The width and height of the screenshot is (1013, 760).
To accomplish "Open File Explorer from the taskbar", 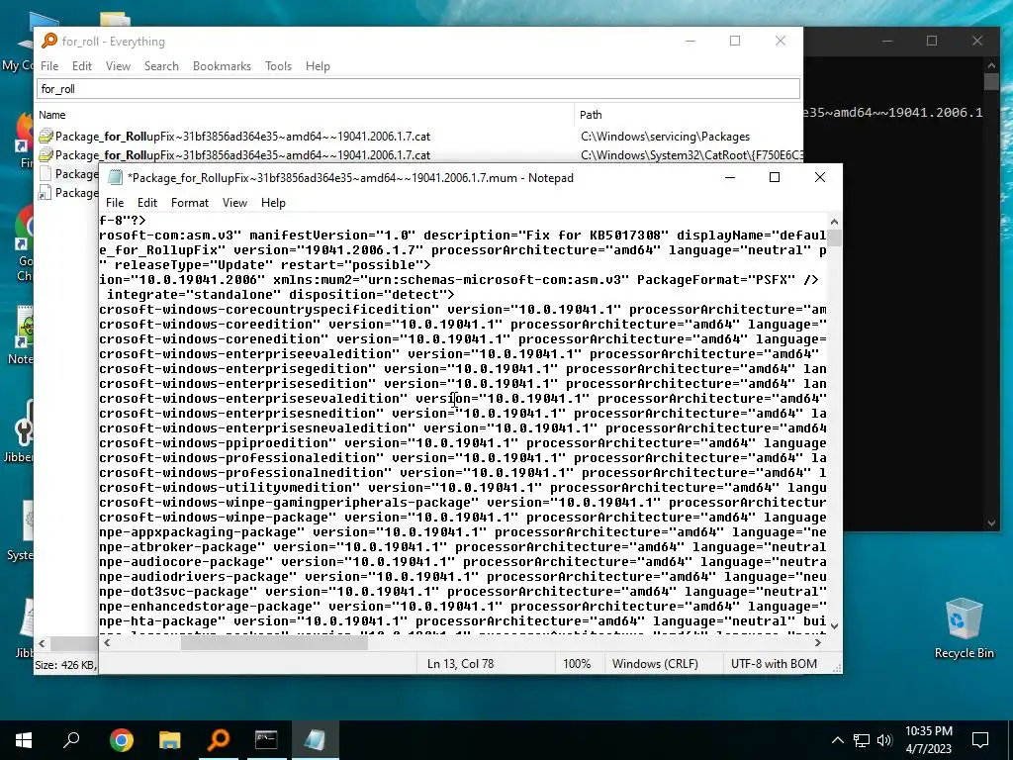I will pyautogui.click(x=170, y=740).
